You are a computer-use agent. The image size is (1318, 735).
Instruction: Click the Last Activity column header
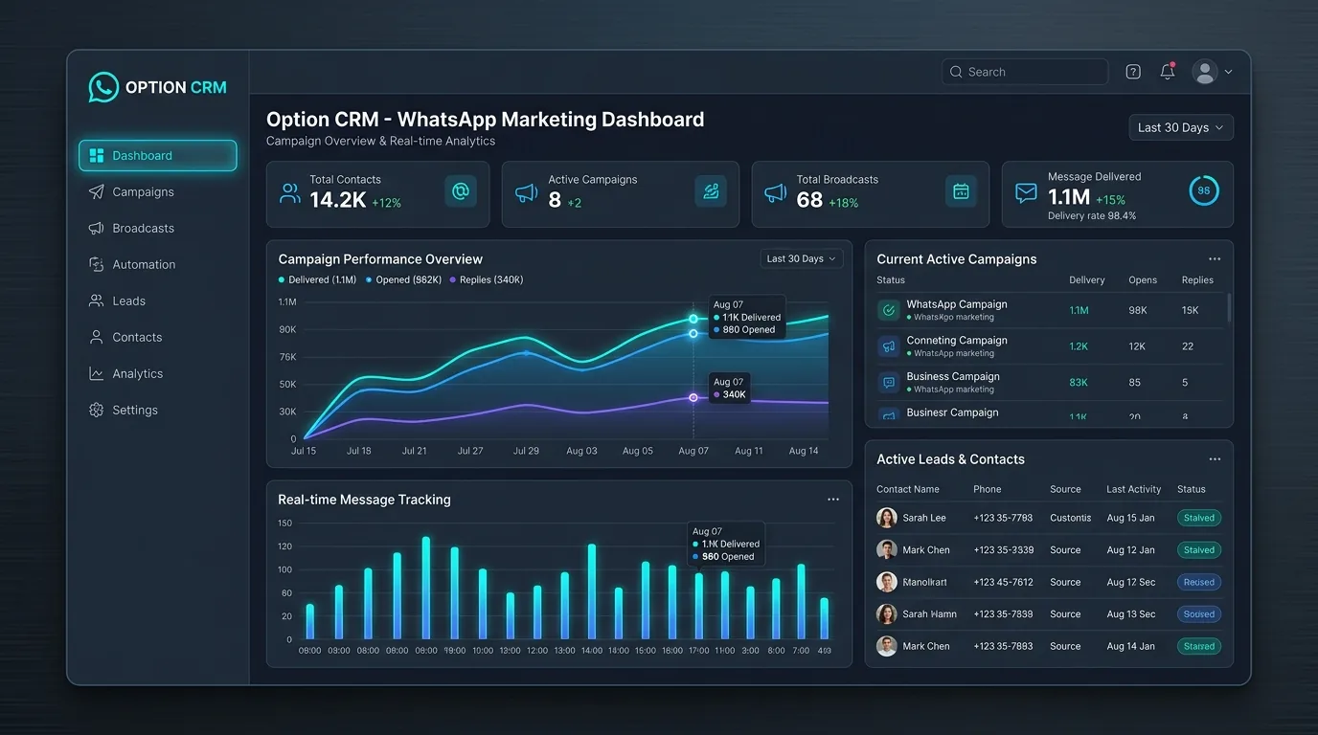1134,489
